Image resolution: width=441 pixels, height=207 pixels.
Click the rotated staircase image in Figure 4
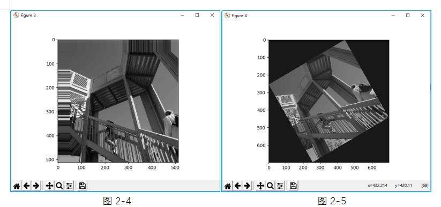[x=329, y=101]
